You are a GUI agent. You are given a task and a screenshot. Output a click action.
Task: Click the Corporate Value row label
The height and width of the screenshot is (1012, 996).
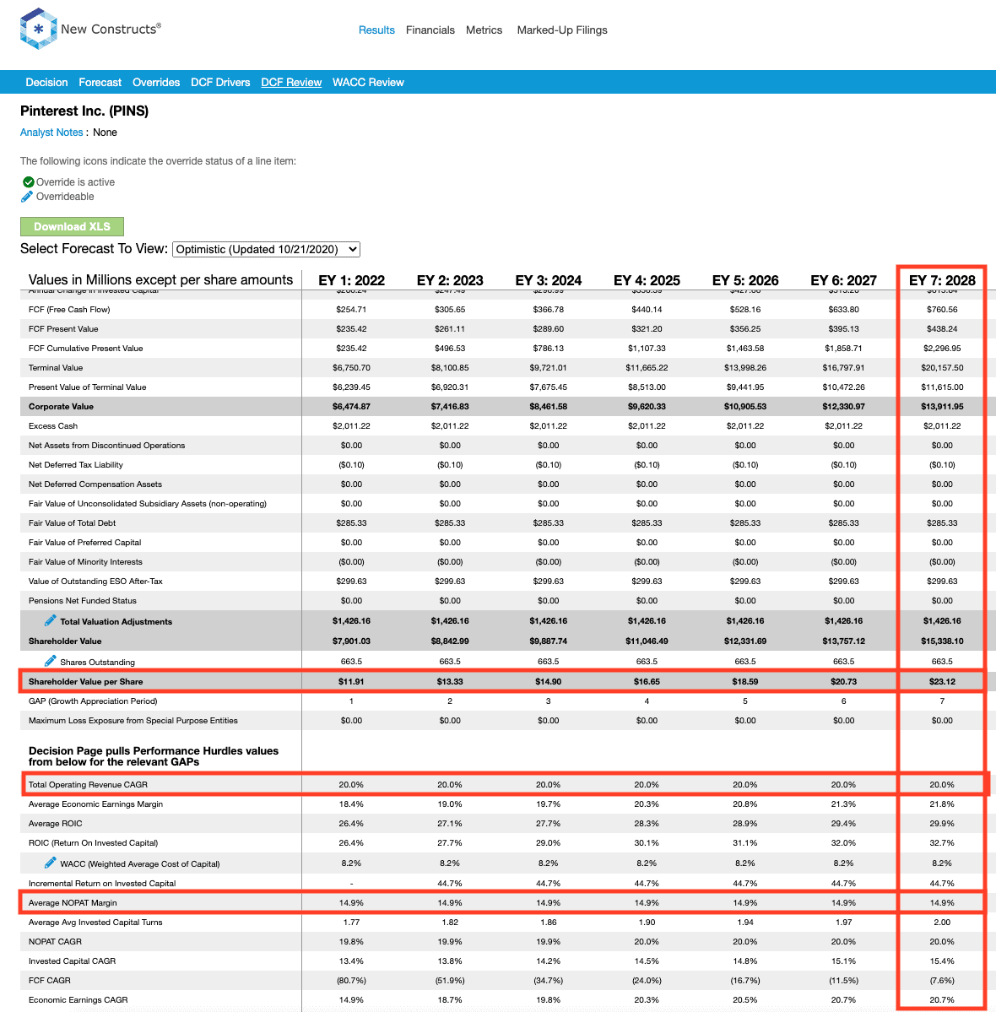pos(62,407)
